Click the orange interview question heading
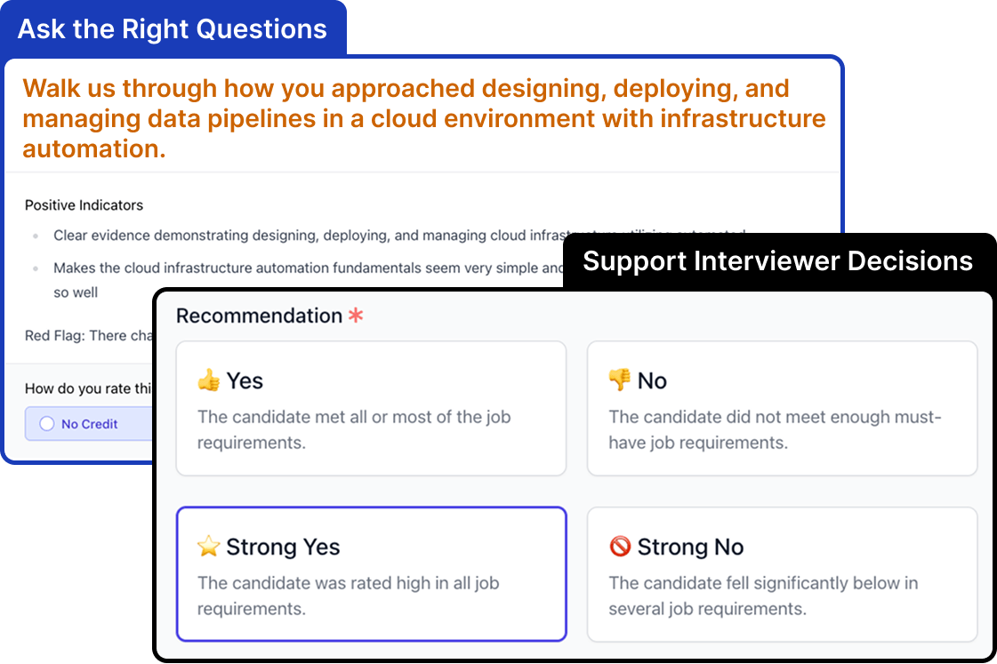This screenshot has height=664, width=997. [x=424, y=119]
